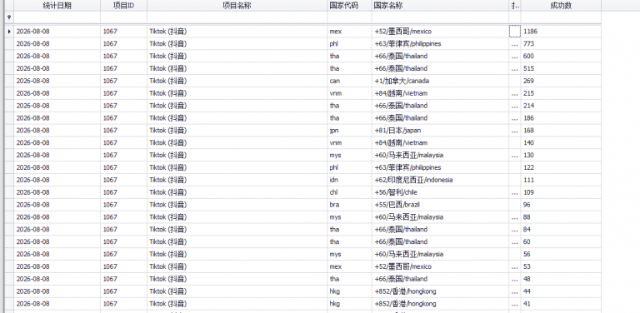Viewport: 640px width, 313px height.
Task: Select the success count cell 88
Action: [x=561, y=217]
